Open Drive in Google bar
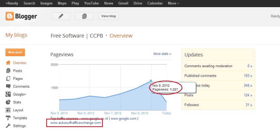This screenshot has width=280, height=131. [138, 3]
